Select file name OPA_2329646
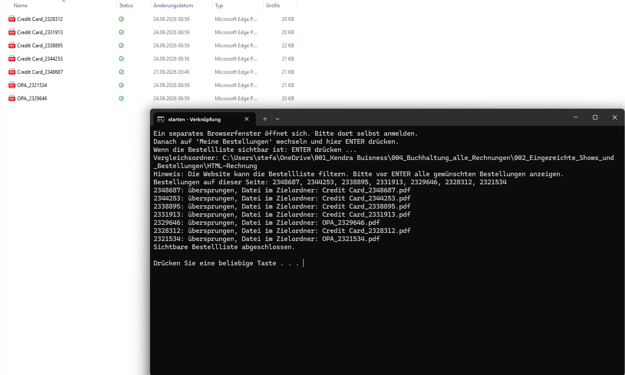This screenshot has width=625, height=375. [32, 99]
